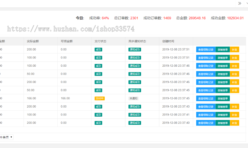
Task: Open the 10 条/页 page size dropdown
Action: pyautogui.click(x=6, y=137)
